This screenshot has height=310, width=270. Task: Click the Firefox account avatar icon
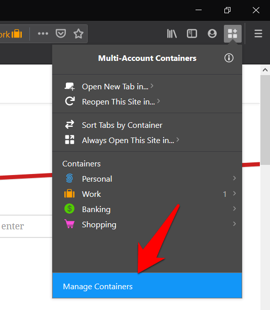212,33
